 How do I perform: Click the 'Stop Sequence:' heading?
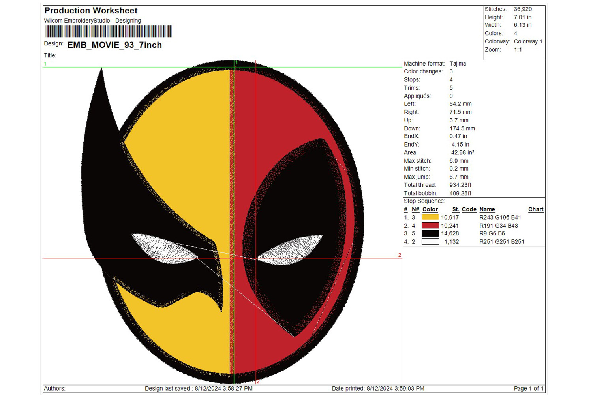pos(424,201)
